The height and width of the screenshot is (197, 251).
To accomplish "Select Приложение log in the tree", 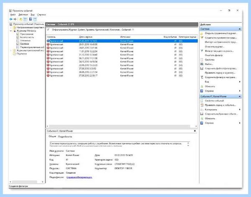I will tap(27, 34).
